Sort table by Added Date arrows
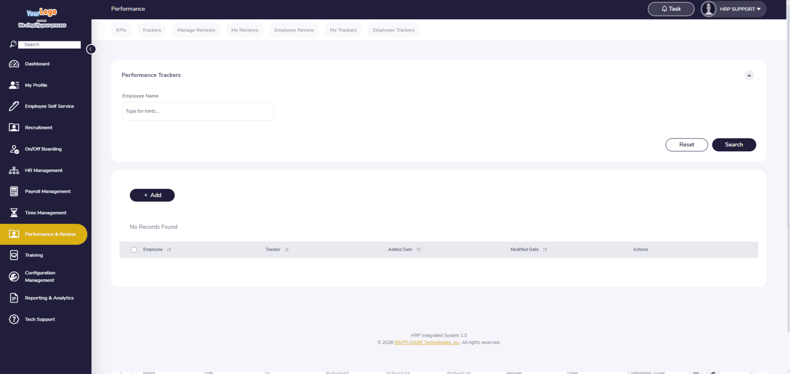This screenshot has width=790, height=374. (x=418, y=250)
